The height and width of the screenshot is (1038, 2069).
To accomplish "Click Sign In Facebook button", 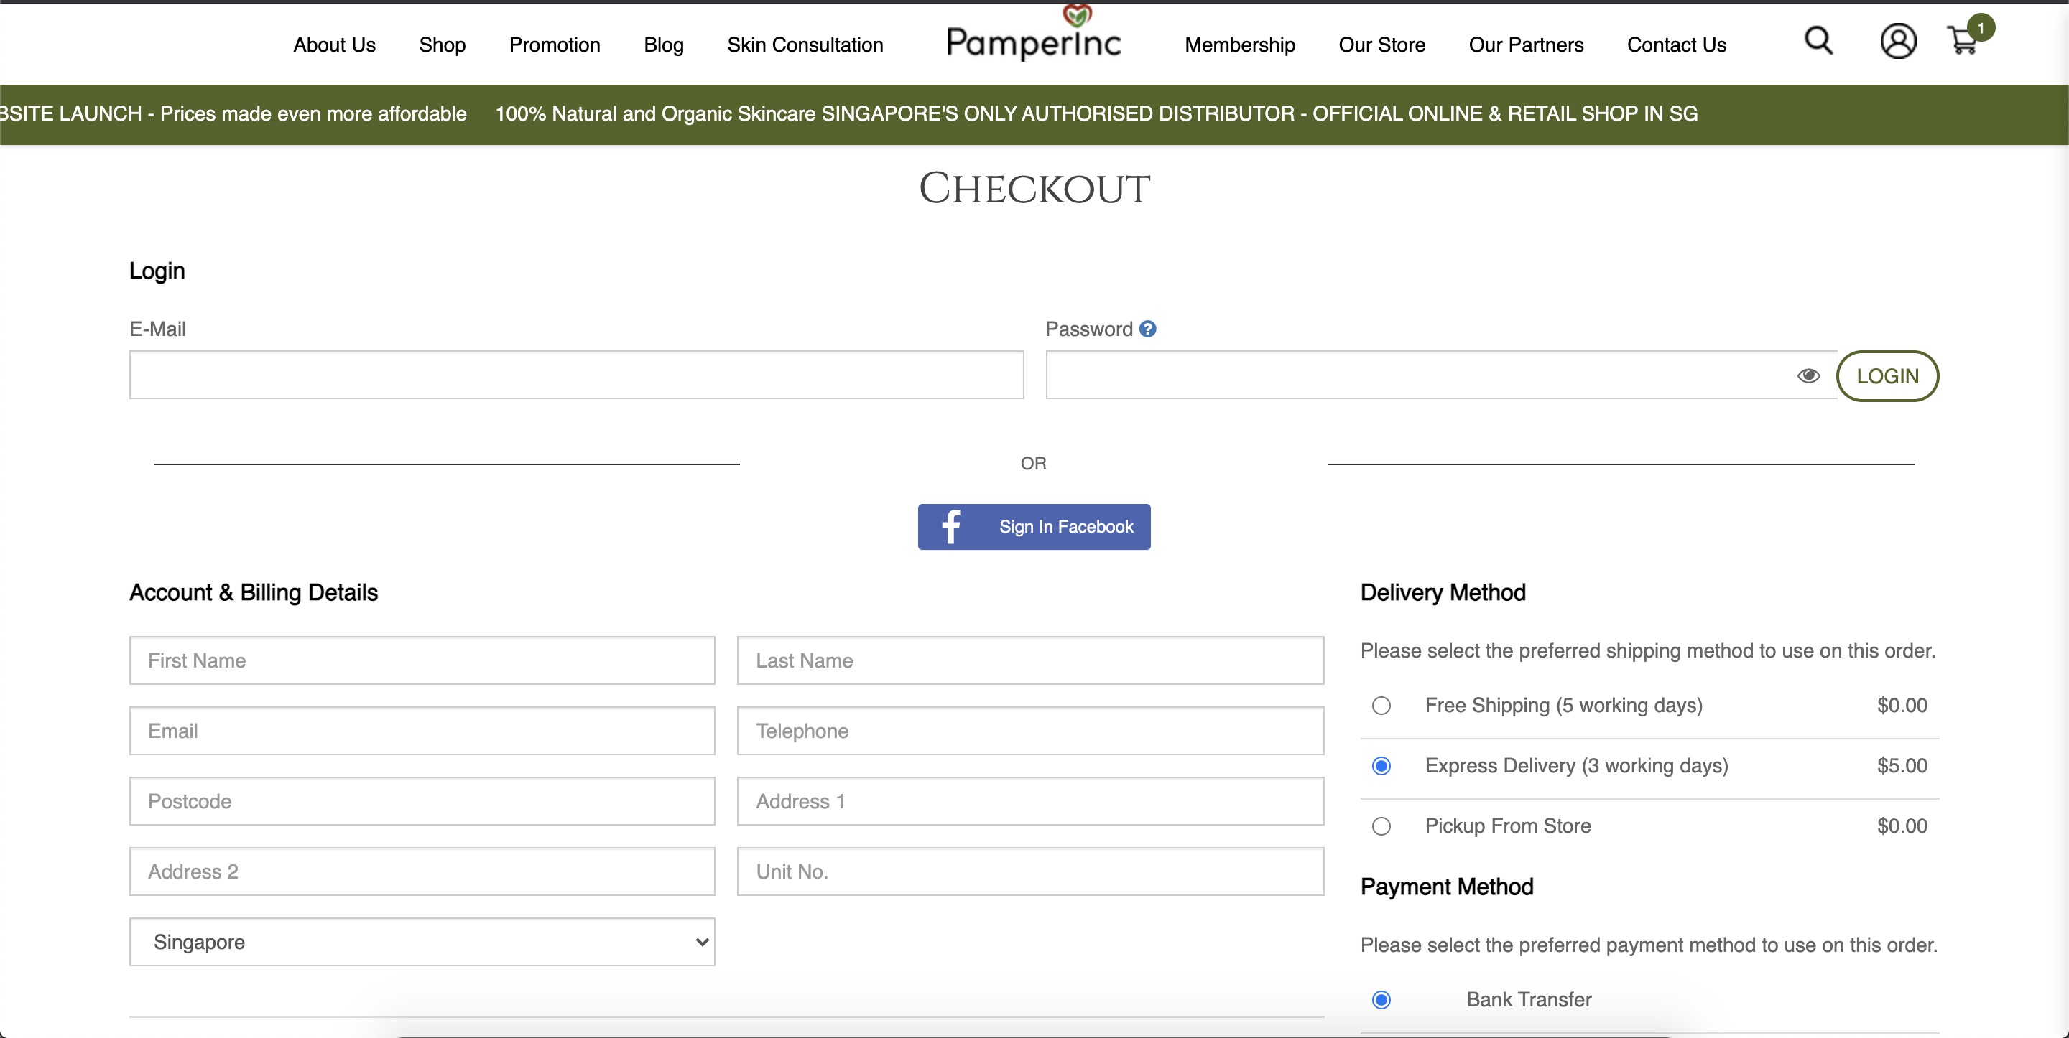I will (x=1034, y=527).
